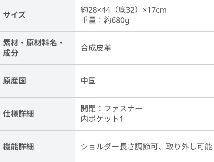Select the 中国 country value
This screenshot has width=214, height=162.
(x=88, y=81)
